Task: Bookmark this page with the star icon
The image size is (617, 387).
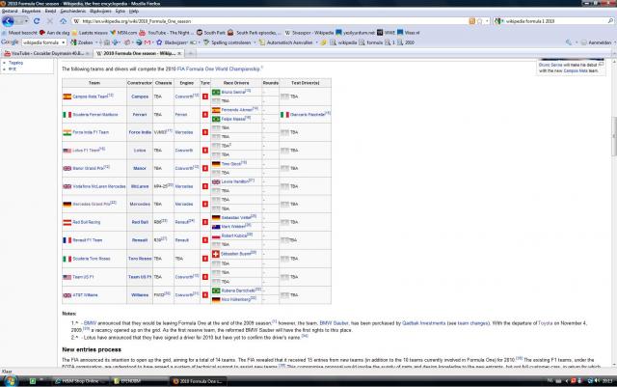Action: pyautogui.click(x=480, y=21)
